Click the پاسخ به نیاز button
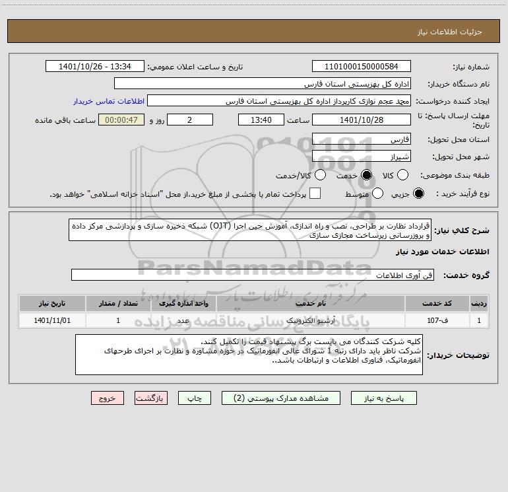 [x=383, y=398]
